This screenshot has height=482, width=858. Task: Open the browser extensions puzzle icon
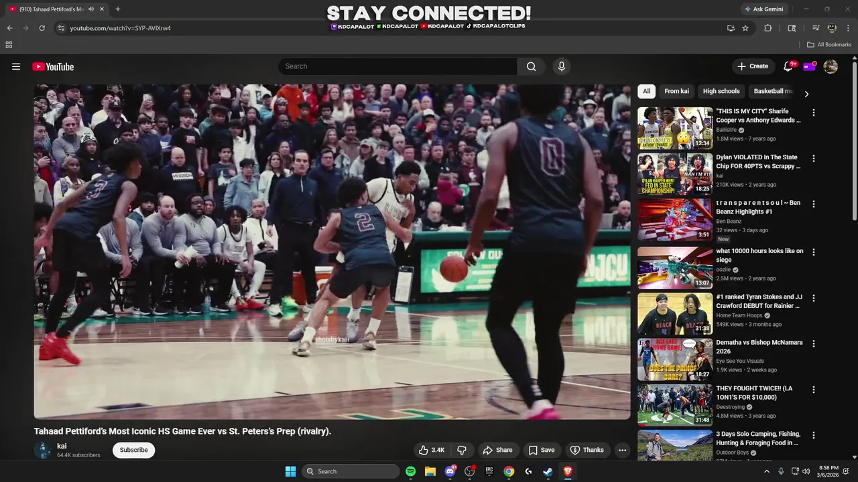click(768, 28)
